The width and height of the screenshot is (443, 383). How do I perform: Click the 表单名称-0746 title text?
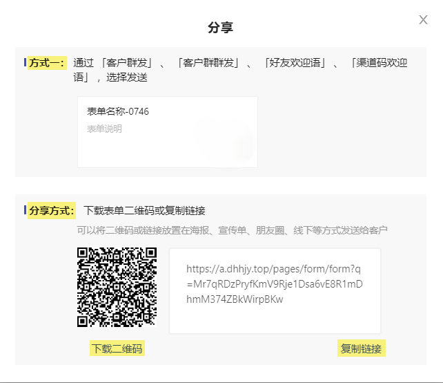point(118,111)
